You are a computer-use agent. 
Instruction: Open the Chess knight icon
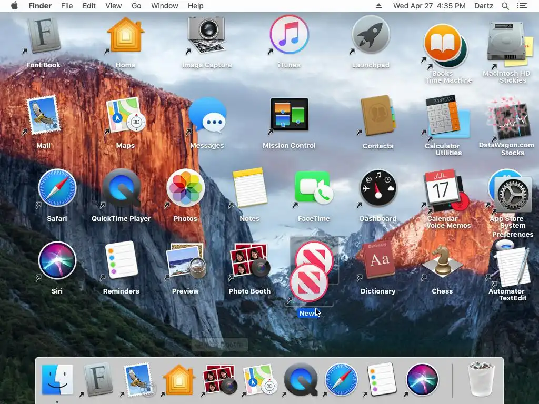(x=442, y=261)
